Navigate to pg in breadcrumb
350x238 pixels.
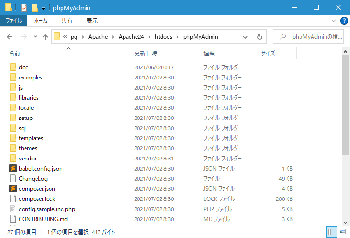point(74,37)
